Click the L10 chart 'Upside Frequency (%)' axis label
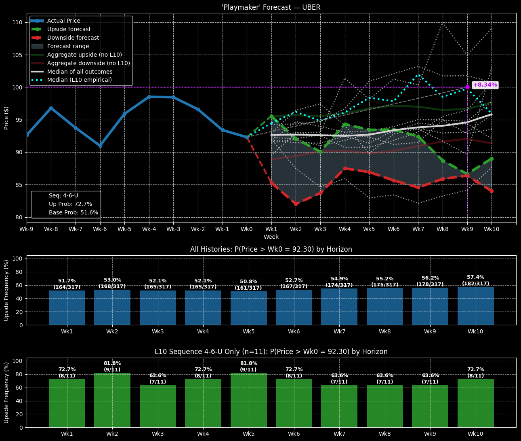Viewport: 521px width, 441px height. (6, 393)
